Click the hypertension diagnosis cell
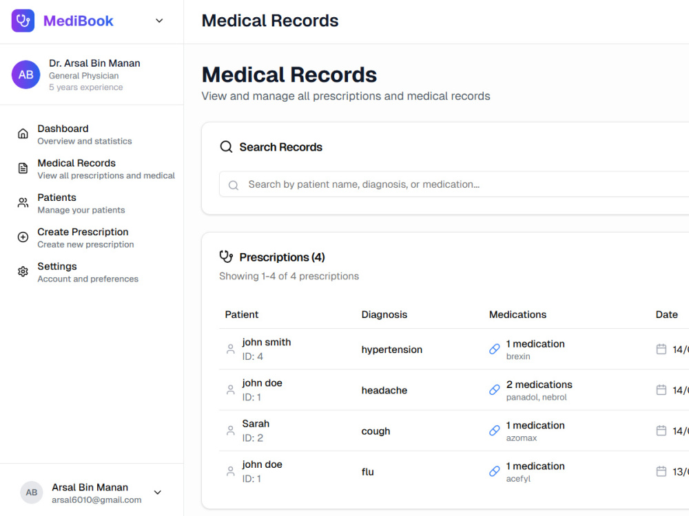689x516 pixels. (x=391, y=350)
